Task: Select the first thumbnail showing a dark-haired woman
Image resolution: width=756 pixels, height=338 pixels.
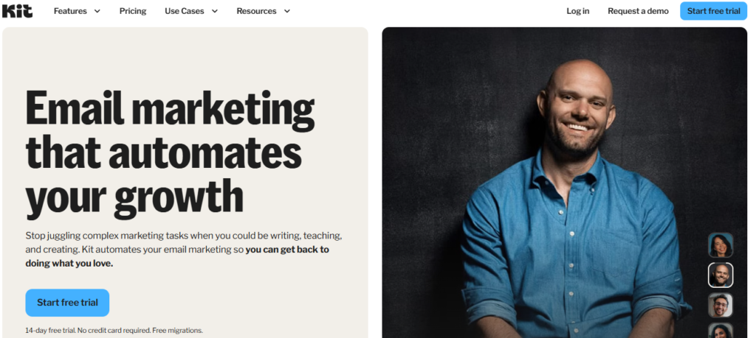Action: 721,245
